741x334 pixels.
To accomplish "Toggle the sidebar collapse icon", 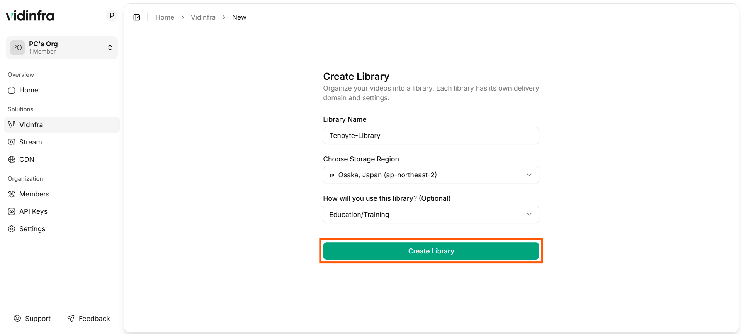I will [137, 17].
